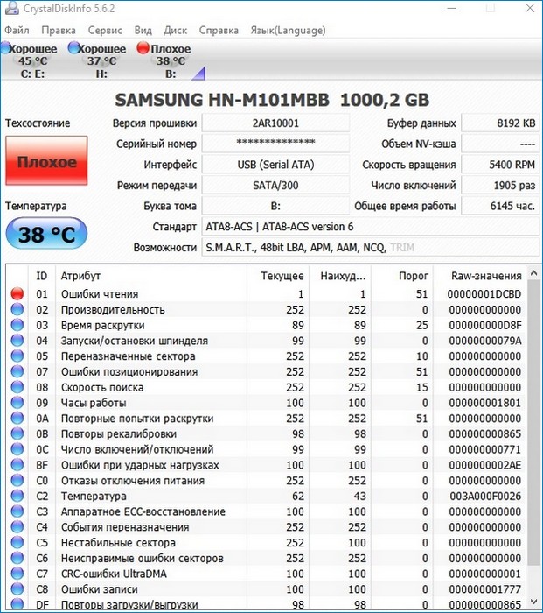Image resolution: width=543 pixels, height=613 pixels.
Task: Click the red Плохое health status button
Action: [x=46, y=163]
